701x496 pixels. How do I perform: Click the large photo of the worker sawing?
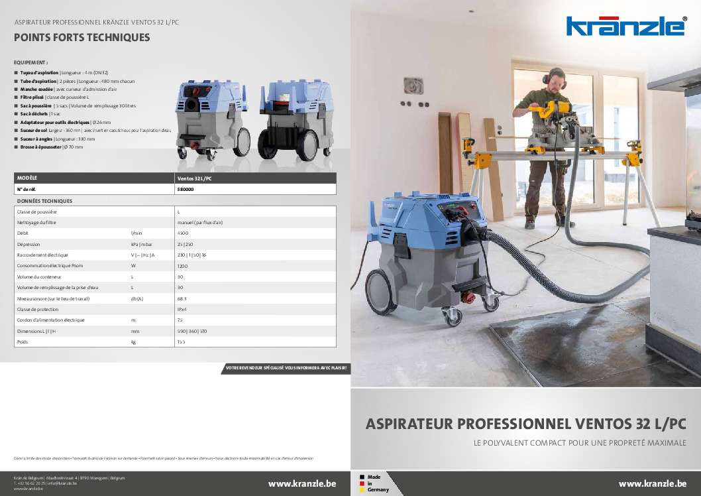tap(525, 193)
